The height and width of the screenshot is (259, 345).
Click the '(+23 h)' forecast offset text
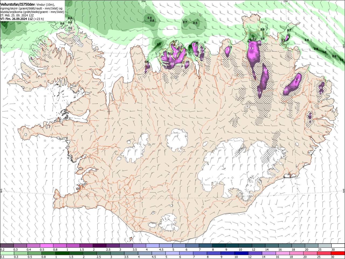click(39, 19)
